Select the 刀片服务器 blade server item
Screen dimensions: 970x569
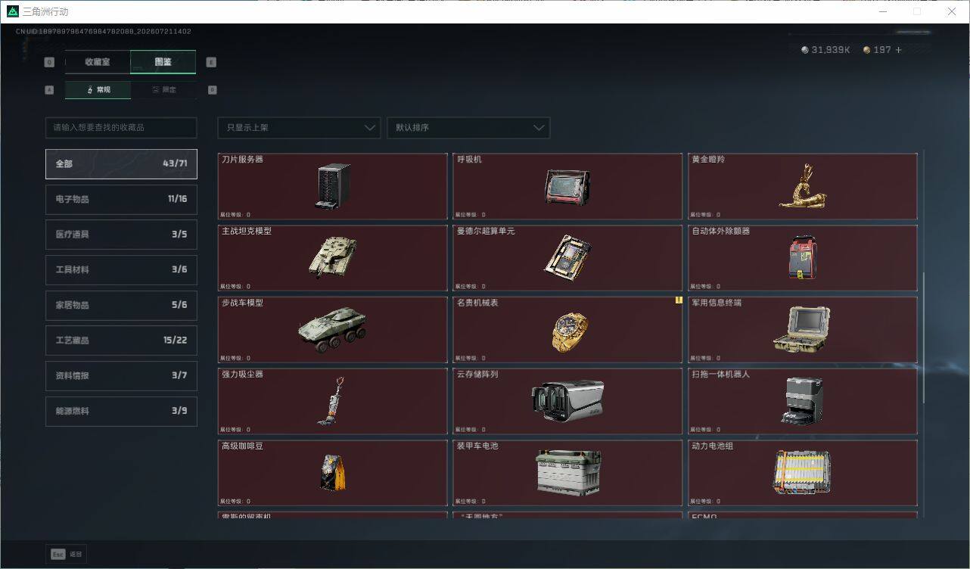point(332,185)
